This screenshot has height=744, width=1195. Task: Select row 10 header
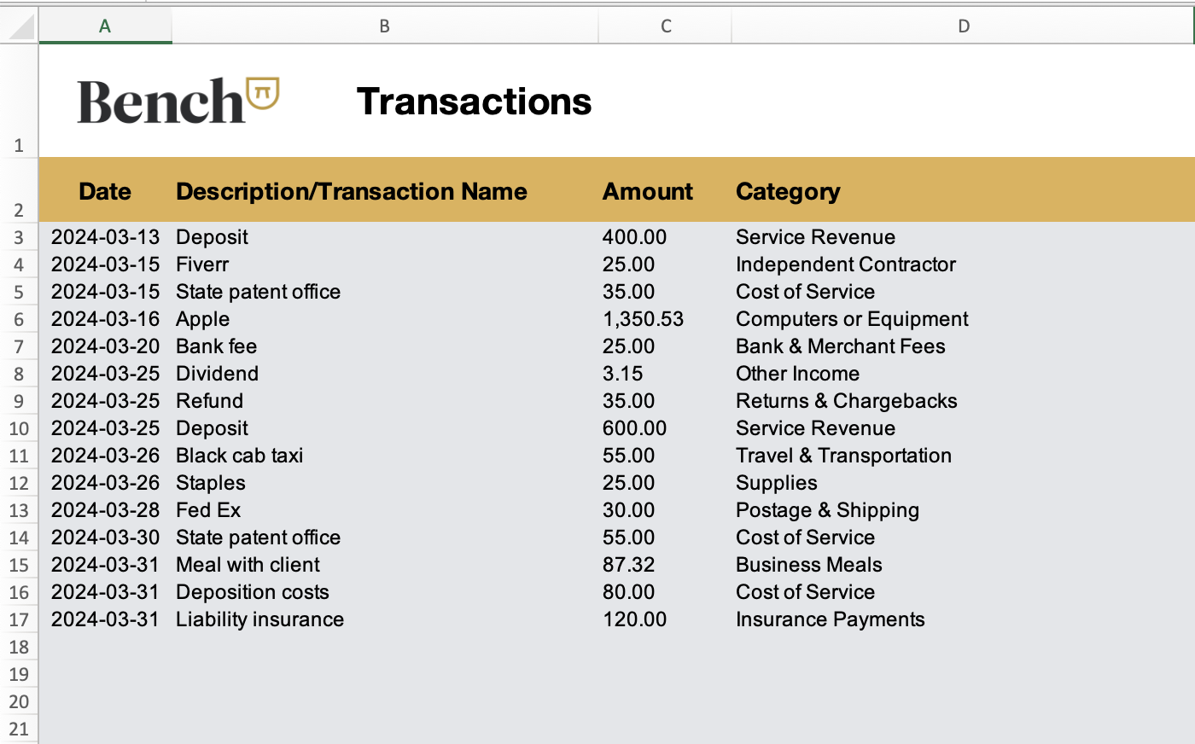tap(19, 428)
